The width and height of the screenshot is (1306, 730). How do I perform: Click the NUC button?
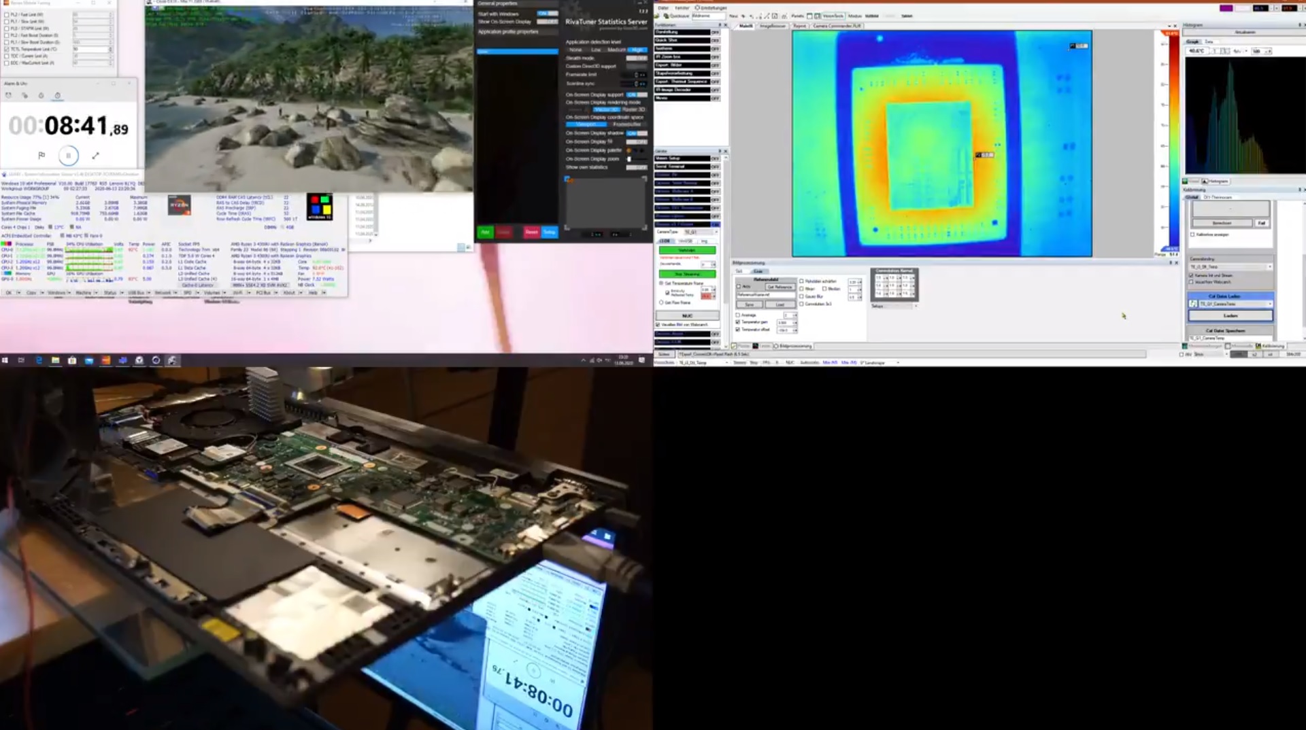click(687, 316)
